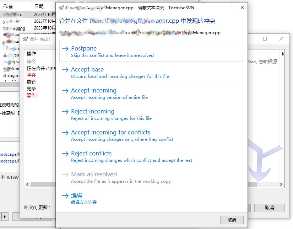This screenshot has width=293, height=229.
Task: Sort log list by 日期 column
Action: [x=39, y=6]
